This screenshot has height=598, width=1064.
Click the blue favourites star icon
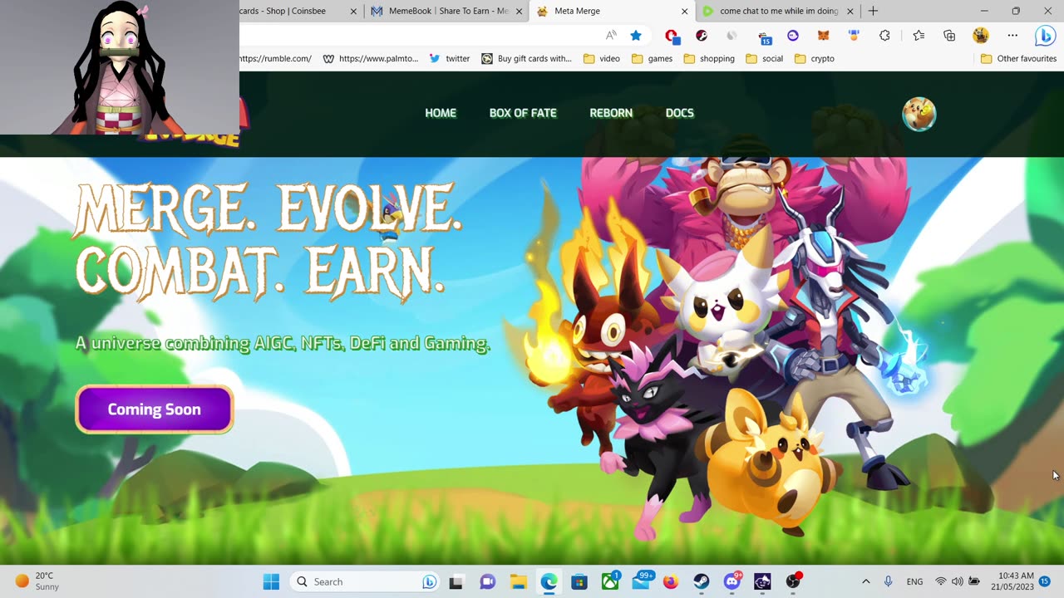(x=636, y=36)
